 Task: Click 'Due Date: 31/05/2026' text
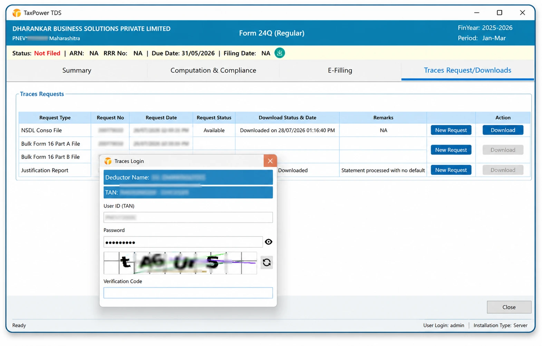click(183, 53)
